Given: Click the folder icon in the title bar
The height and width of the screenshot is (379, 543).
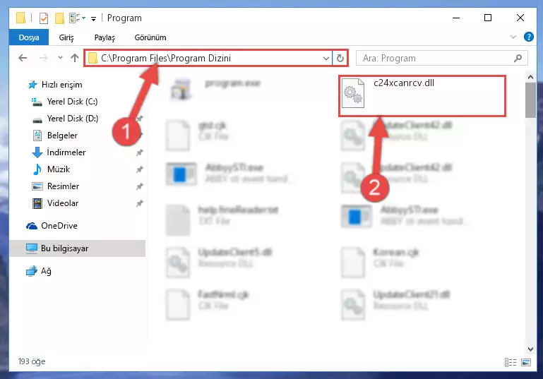Looking at the screenshot, I should [x=20, y=18].
